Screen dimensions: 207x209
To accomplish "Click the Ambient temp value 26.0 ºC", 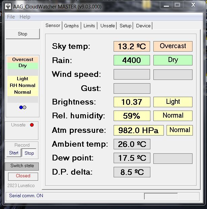I will pyautogui.click(x=132, y=144).
